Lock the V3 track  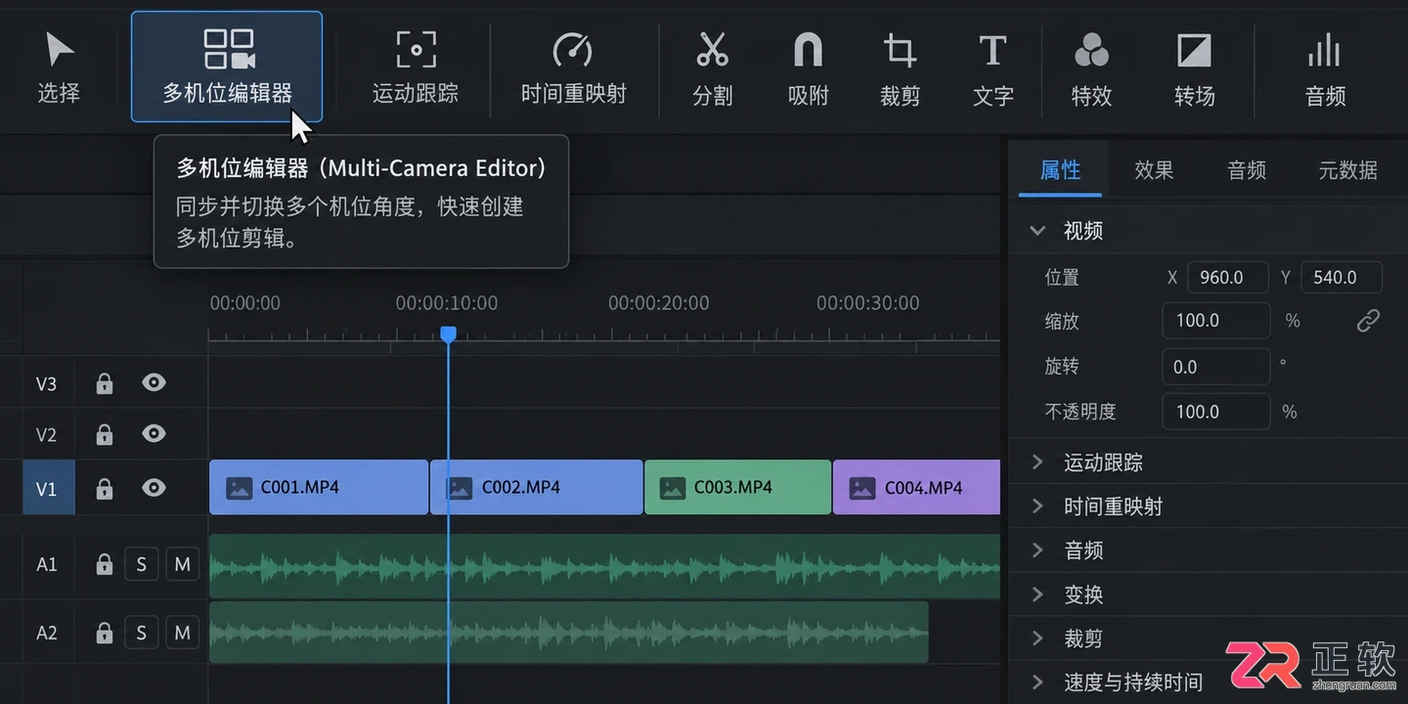coord(105,383)
